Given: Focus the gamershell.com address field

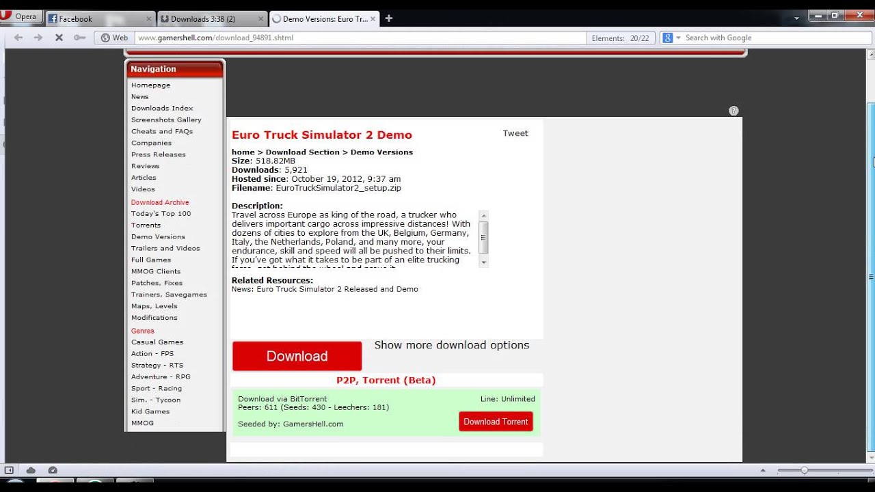Looking at the screenshot, I should 360,38.
